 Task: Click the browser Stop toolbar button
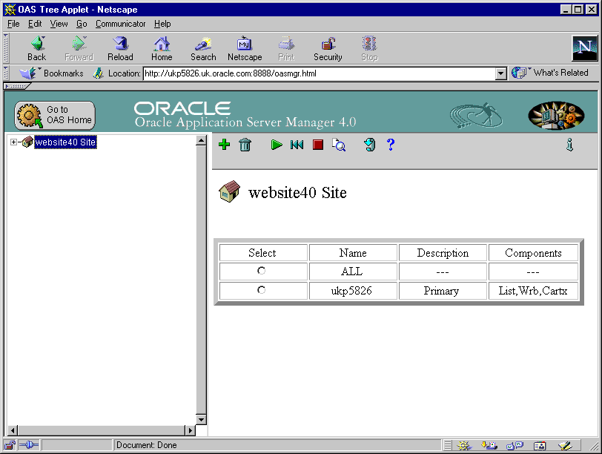(369, 49)
